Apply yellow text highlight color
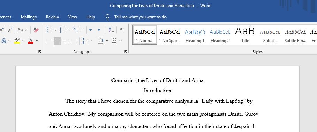Screen dimensions: 317x132 pos(17,41)
